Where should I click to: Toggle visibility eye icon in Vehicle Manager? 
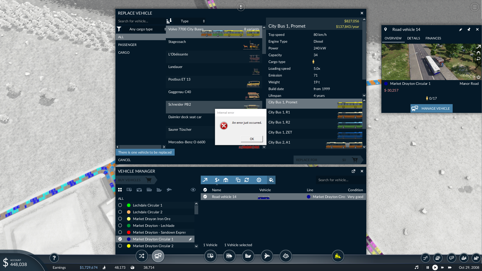pos(193,190)
